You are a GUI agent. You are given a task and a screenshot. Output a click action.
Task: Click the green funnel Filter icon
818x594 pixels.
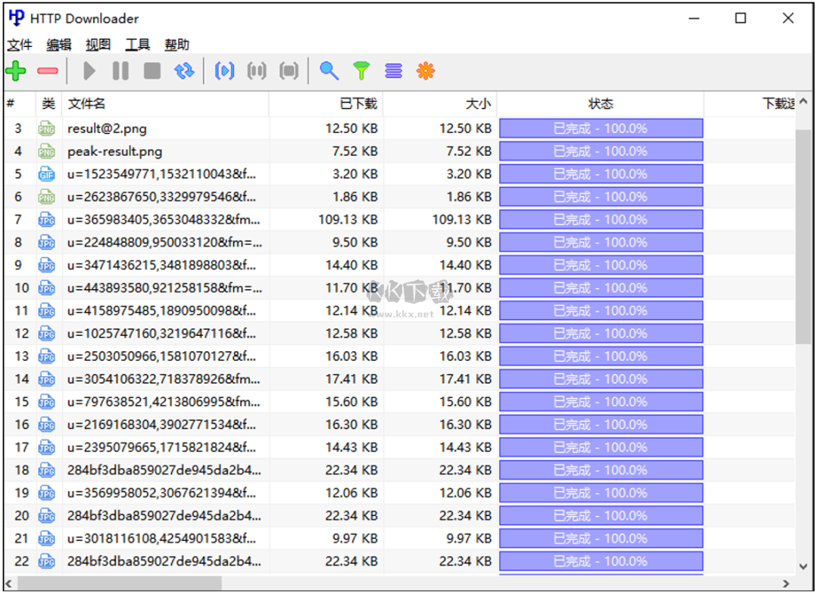[361, 71]
